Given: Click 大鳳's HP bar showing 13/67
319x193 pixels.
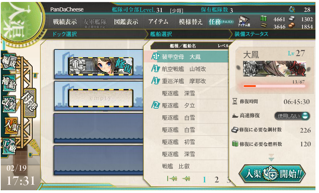Looking at the screenshot, I should pos(274,86).
